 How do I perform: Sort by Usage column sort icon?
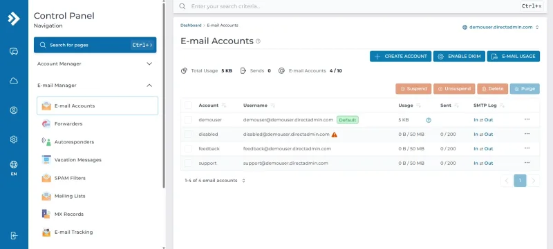(x=418, y=106)
